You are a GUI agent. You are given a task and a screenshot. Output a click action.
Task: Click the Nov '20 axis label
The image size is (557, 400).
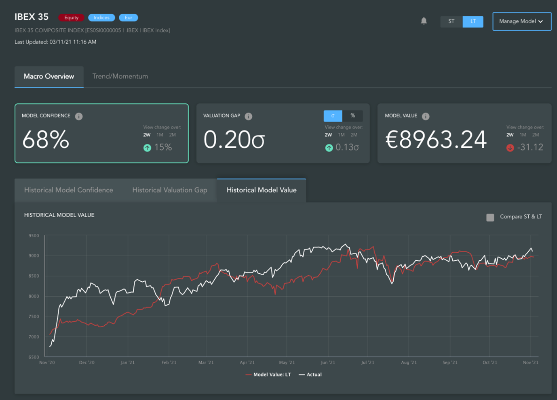coord(47,362)
